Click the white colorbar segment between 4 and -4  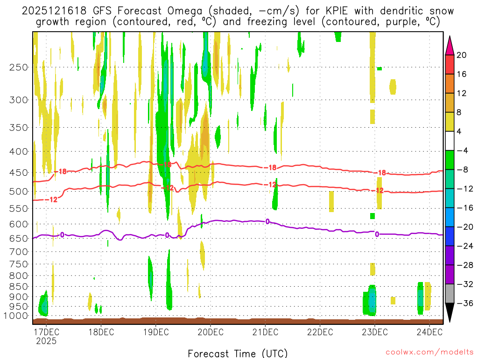click(x=450, y=141)
